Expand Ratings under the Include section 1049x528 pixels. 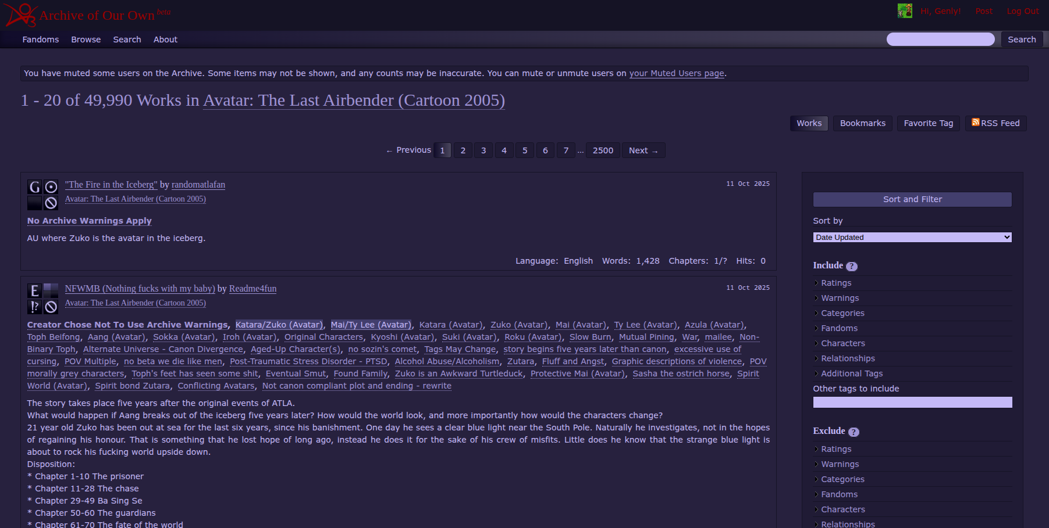point(836,283)
